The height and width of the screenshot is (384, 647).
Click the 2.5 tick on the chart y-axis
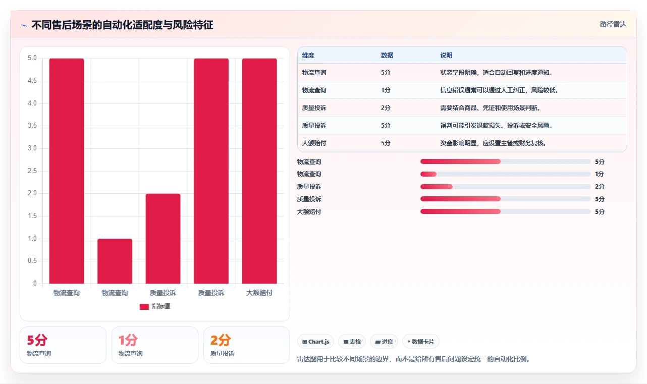[32, 171]
